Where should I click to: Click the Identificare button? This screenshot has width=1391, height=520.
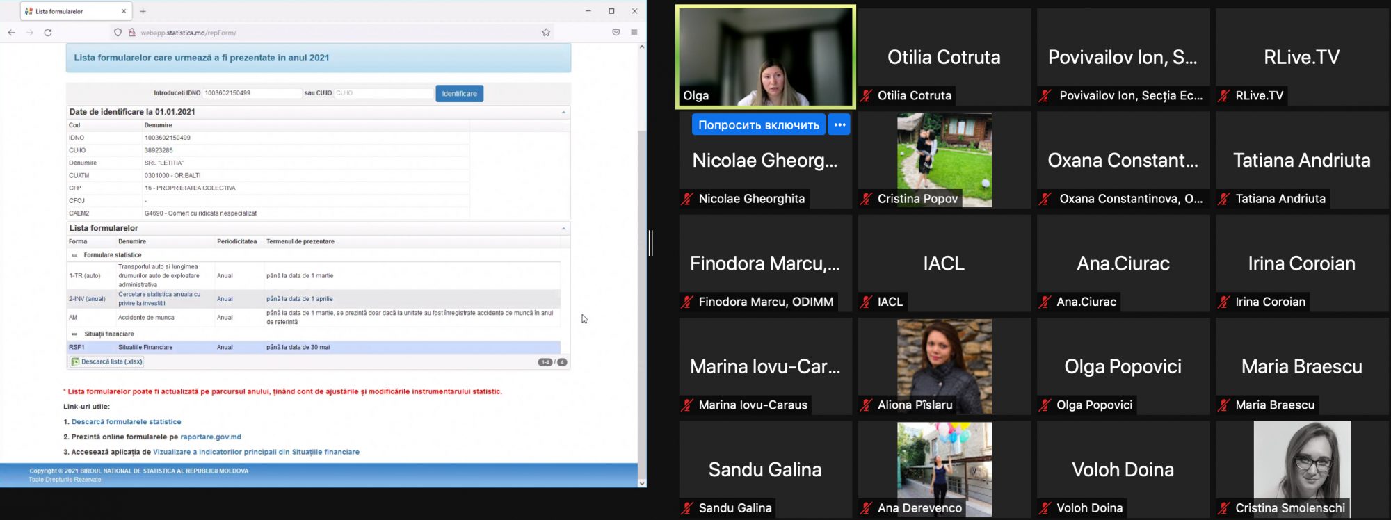coord(459,94)
